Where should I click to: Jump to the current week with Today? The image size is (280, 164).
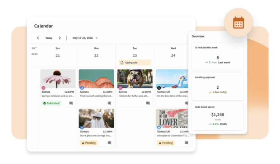point(49,38)
